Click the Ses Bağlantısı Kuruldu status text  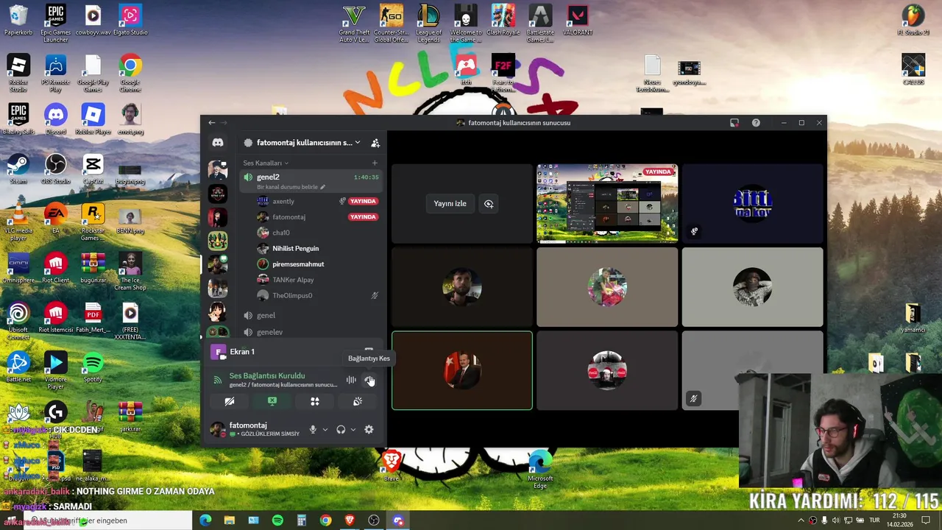pos(267,375)
